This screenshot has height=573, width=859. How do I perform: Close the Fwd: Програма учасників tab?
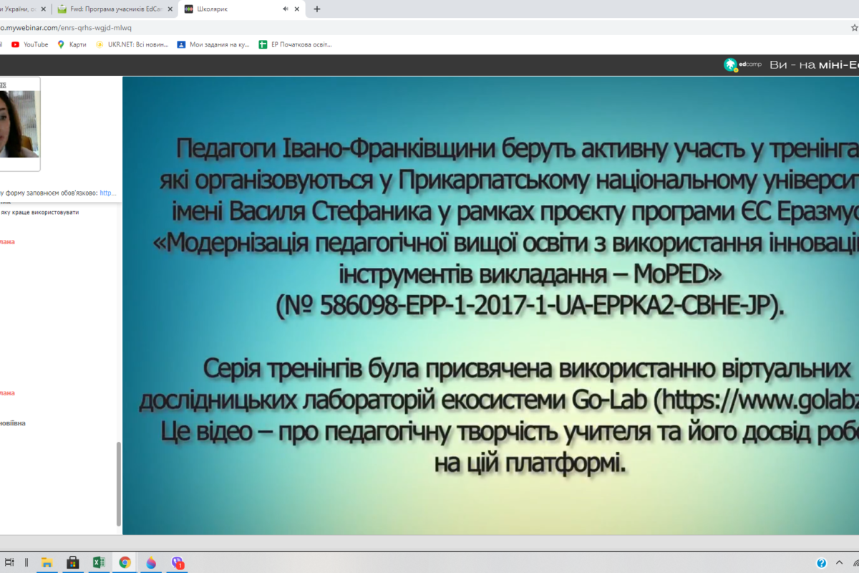pyautogui.click(x=170, y=9)
